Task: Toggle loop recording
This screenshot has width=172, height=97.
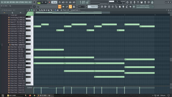Action: [x=74, y=2]
